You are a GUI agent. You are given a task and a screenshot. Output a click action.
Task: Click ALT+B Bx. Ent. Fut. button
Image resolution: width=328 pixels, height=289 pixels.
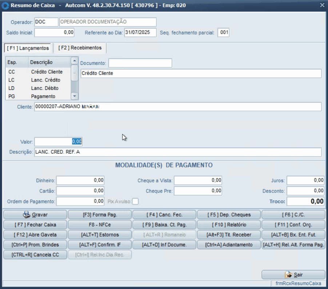click(293, 235)
